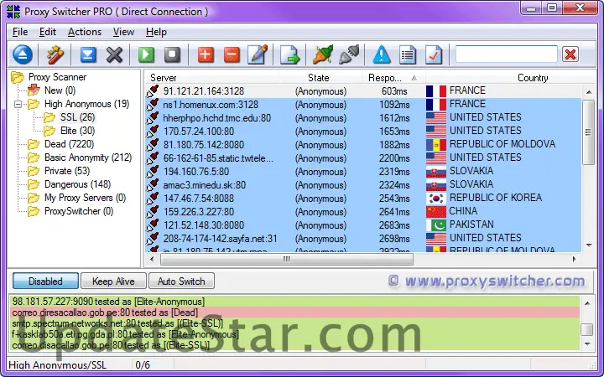Click the server list scroll-up arrow

click(589, 92)
